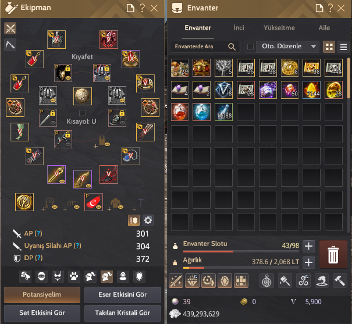Click the trash can delete icon
The width and height of the screenshot is (352, 324).
(333, 255)
